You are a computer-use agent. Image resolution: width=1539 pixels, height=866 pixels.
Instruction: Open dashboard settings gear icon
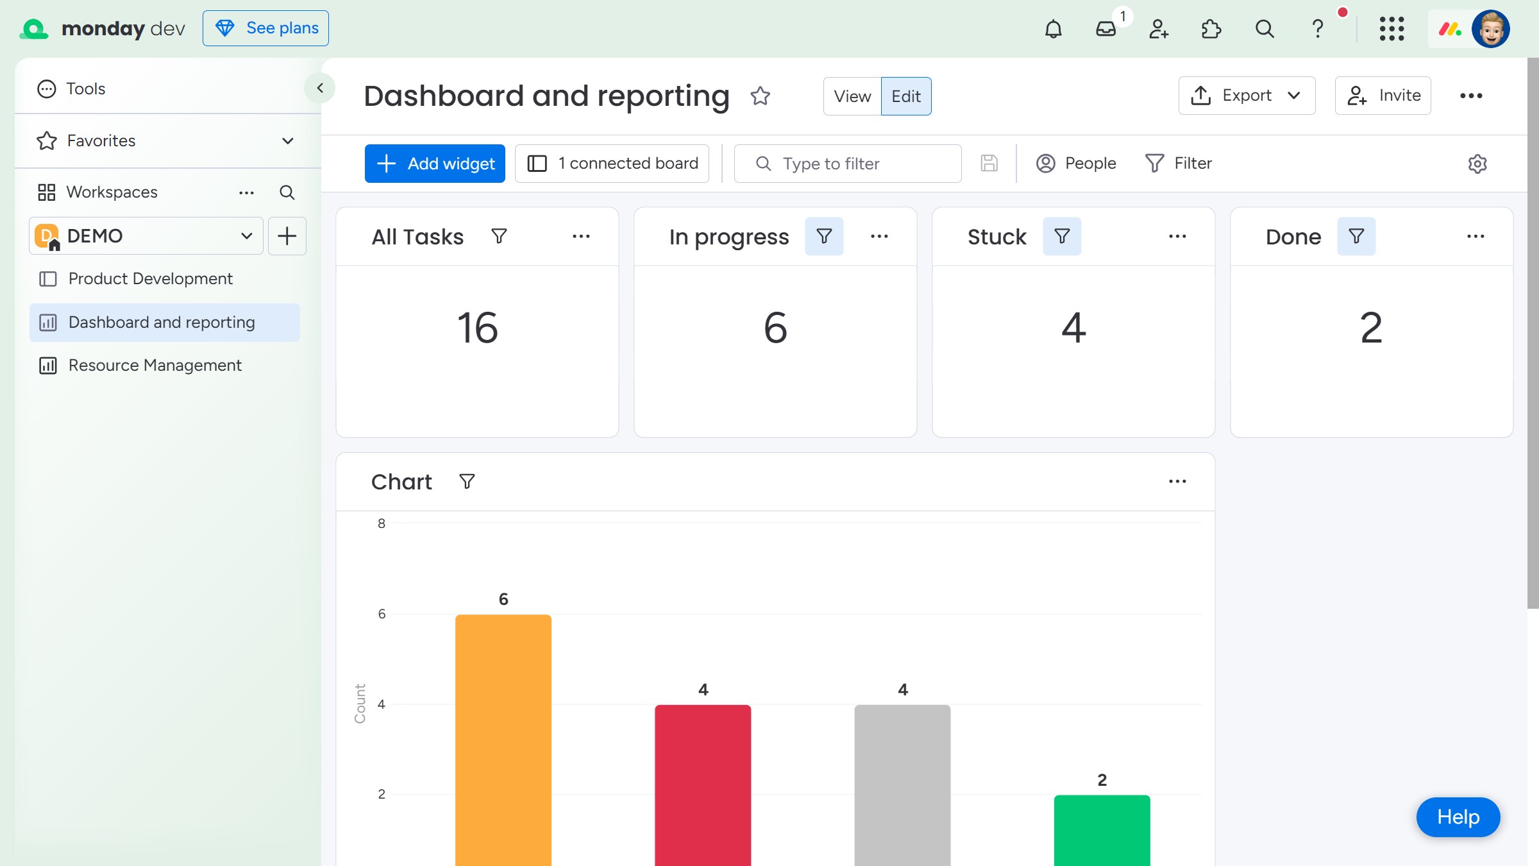click(x=1477, y=164)
